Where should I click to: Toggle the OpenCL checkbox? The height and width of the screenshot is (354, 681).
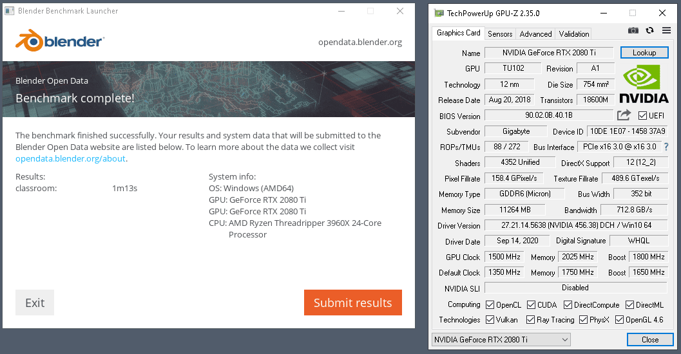point(490,305)
